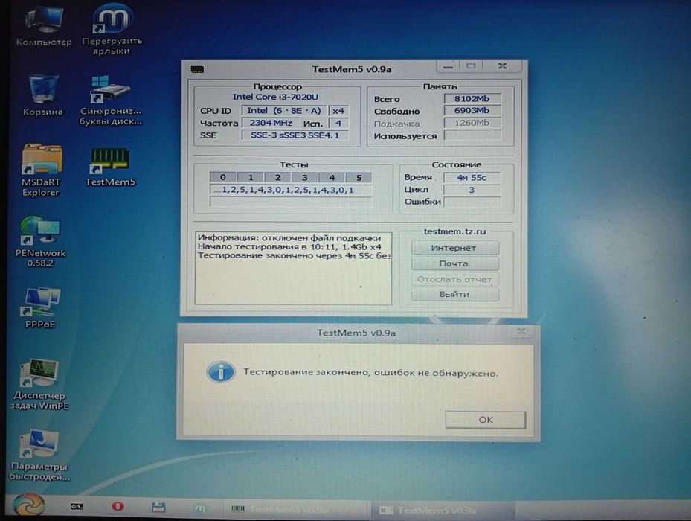
Task: Select test number 3 cell
Action: click(304, 177)
